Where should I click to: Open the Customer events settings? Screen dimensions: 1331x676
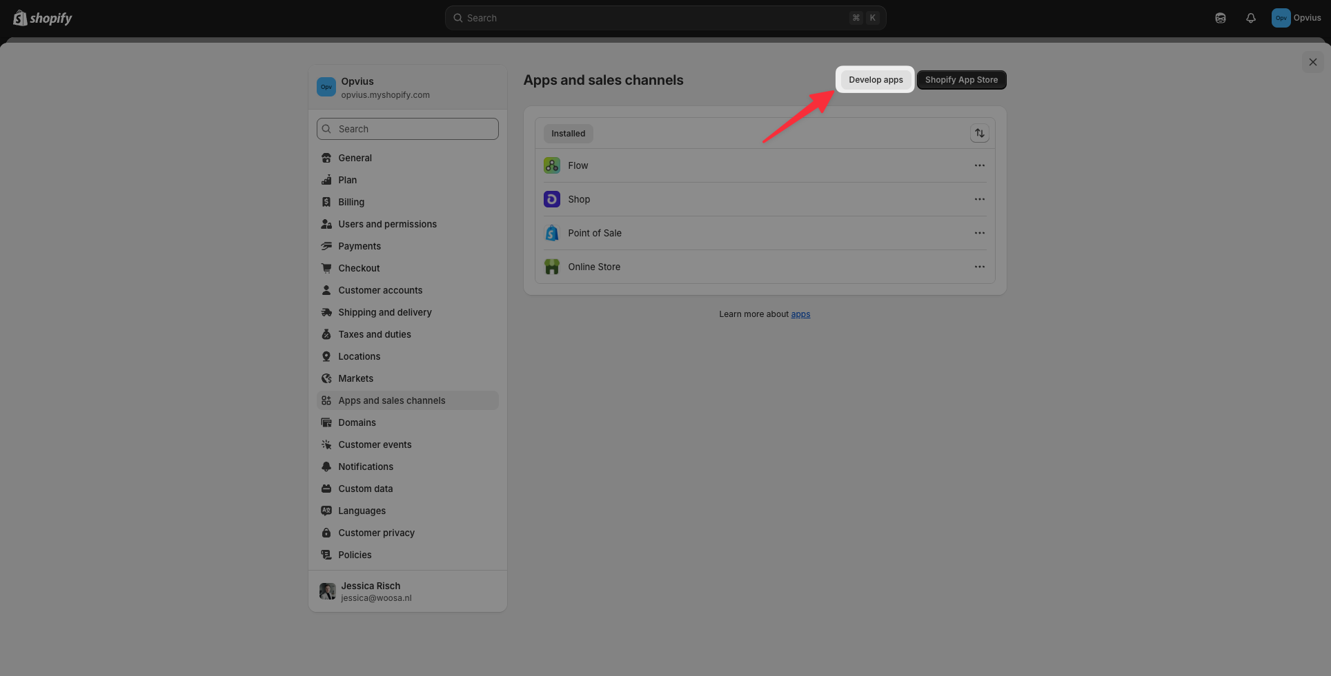click(408, 444)
